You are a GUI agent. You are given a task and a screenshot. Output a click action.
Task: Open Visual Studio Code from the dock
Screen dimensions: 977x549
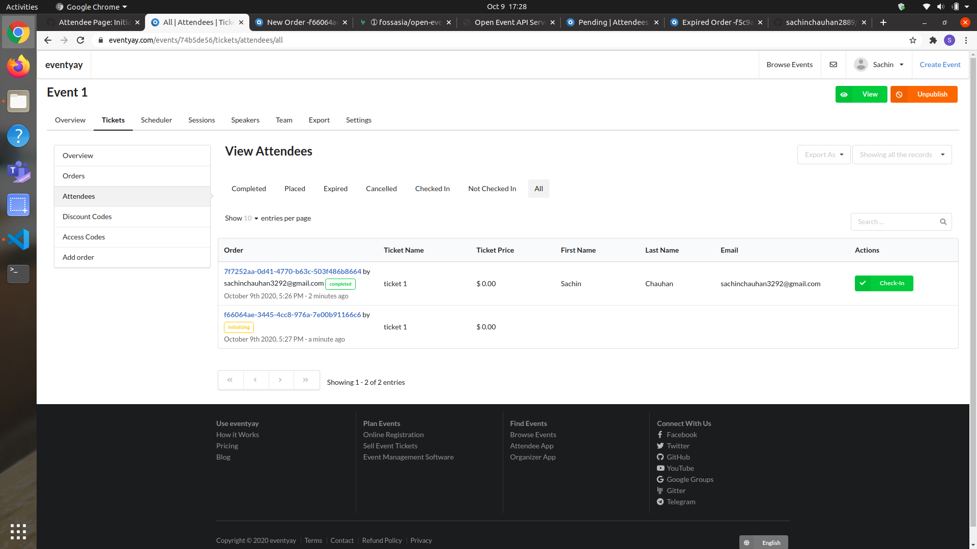pos(18,239)
